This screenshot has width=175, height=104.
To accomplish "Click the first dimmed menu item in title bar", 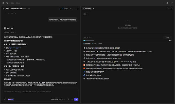I will click(12, 3).
